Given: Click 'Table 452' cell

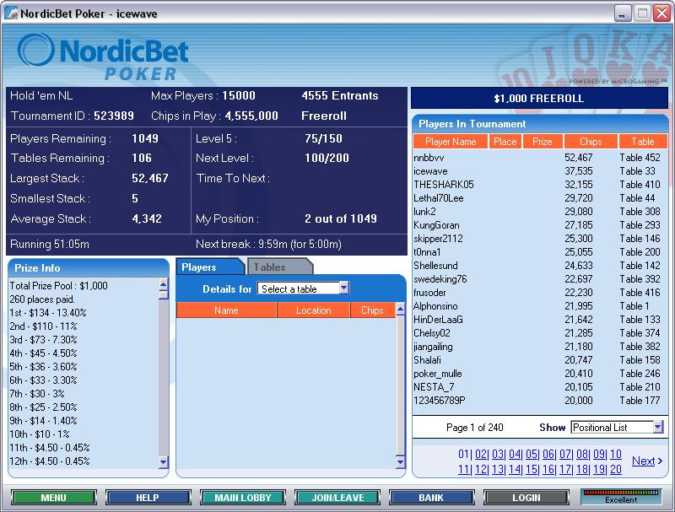Looking at the screenshot, I should (640, 158).
